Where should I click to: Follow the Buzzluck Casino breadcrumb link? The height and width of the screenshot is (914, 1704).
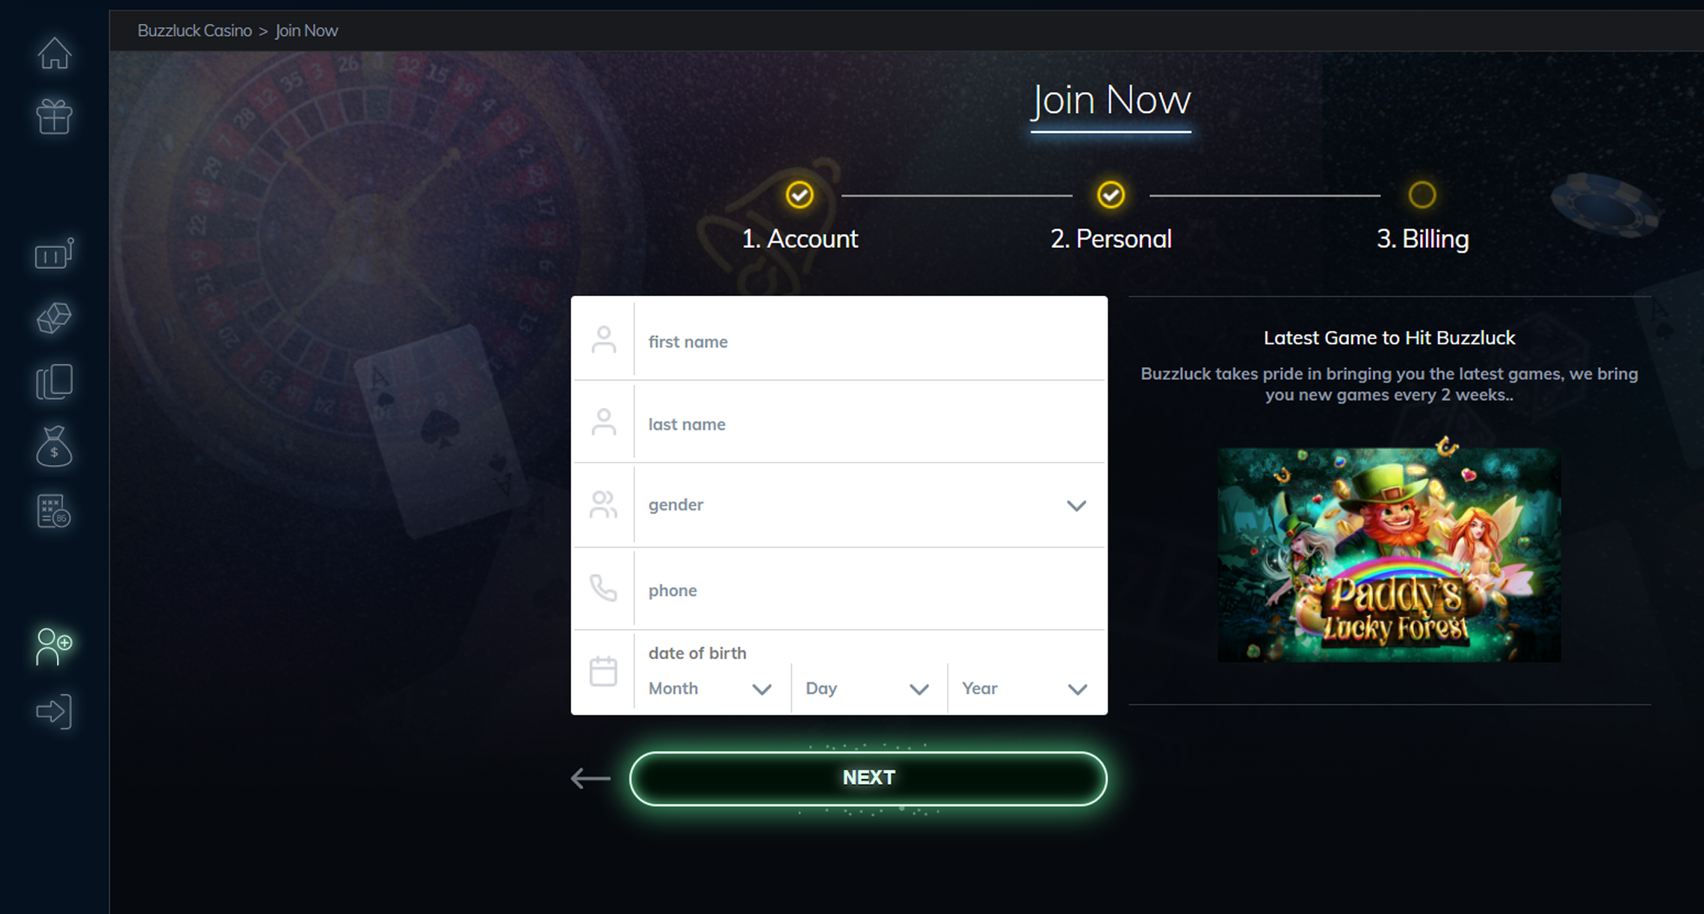(x=194, y=31)
